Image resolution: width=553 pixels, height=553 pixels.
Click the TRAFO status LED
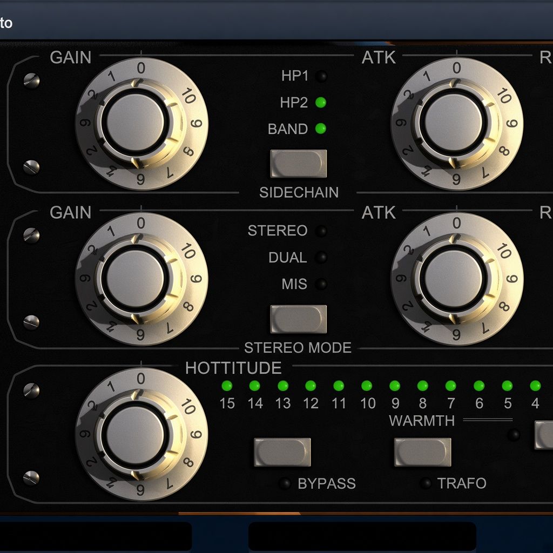[426, 483]
